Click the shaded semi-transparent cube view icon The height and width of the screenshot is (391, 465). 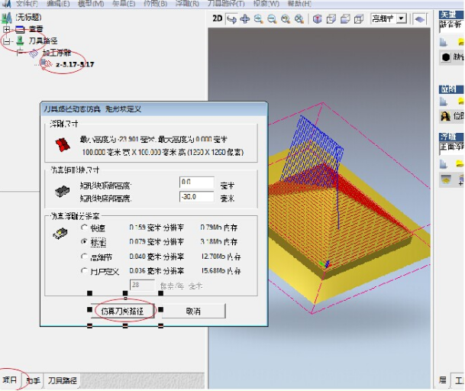345,19
